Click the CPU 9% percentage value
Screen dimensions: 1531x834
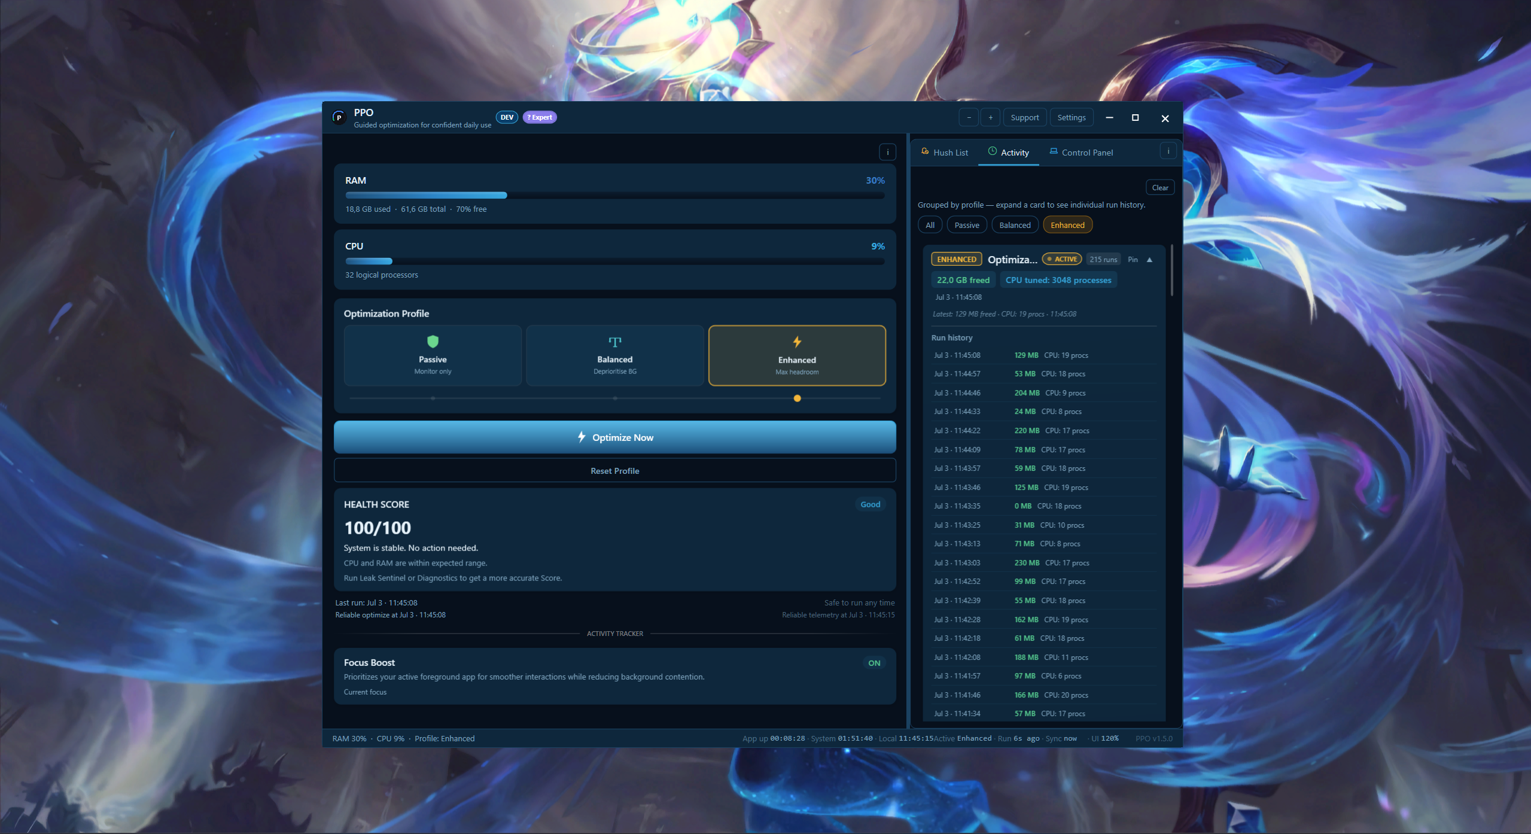click(x=878, y=246)
